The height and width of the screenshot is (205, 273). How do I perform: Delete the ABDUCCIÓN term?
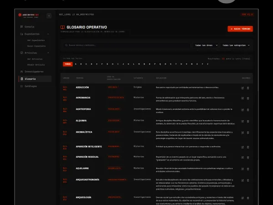(248, 88)
